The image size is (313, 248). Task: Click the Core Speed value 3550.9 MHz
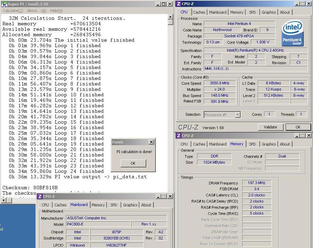(x=219, y=83)
